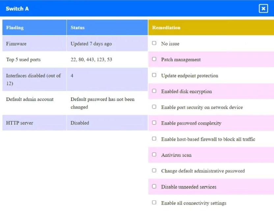The image size is (274, 217).
Task: Click the Status column header
Action: click(107, 27)
